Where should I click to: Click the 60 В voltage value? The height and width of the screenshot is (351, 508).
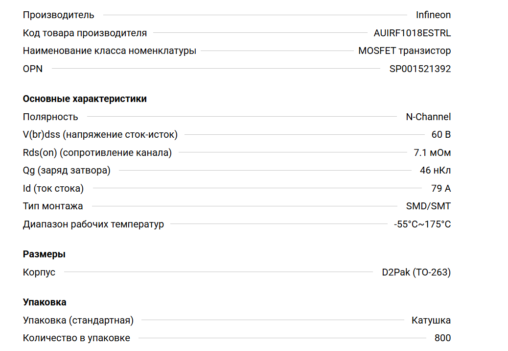coord(441,134)
